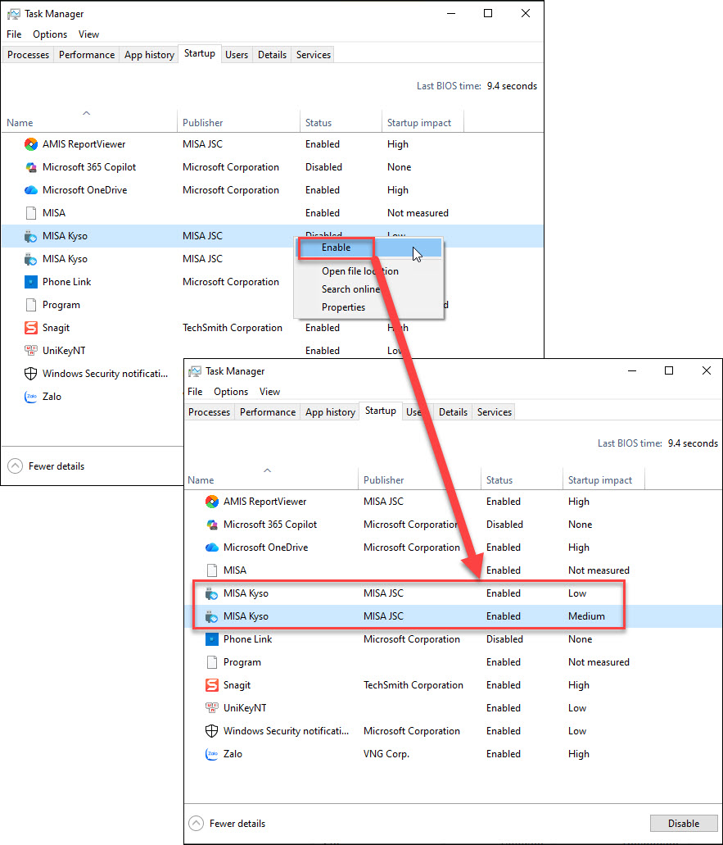Switch to Users tab in back window
The width and height of the screenshot is (723, 845).
(x=237, y=55)
